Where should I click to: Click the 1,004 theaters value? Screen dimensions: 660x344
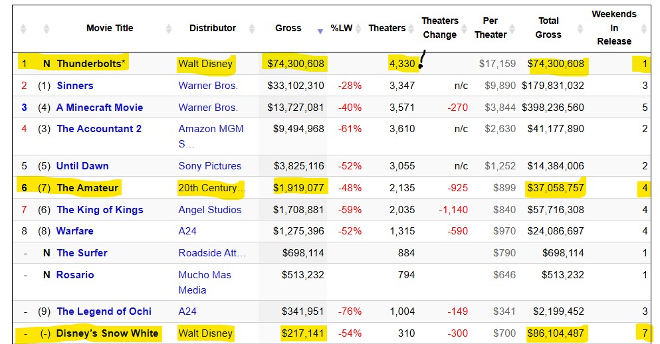click(x=402, y=311)
